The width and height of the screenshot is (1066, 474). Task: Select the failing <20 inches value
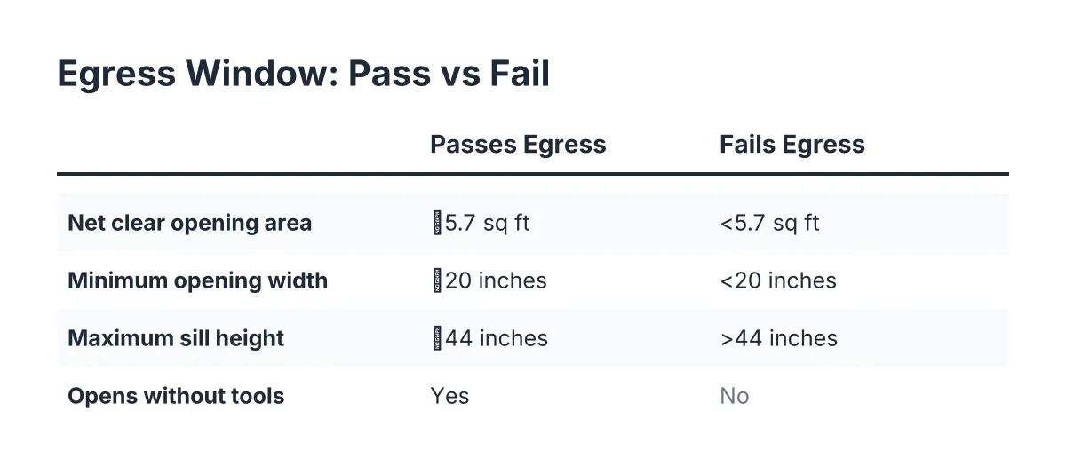pos(778,280)
